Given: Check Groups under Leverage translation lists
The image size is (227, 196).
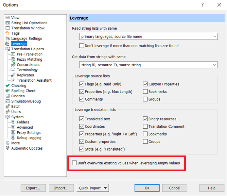Looking at the screenshot, I should (145, 141).
